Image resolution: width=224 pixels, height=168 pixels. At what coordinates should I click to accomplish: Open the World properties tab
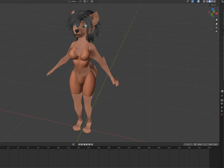(222, 115)
